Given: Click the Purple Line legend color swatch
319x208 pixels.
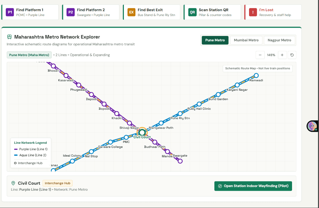Looking at the screenshot, I should [x=16, y=149].
